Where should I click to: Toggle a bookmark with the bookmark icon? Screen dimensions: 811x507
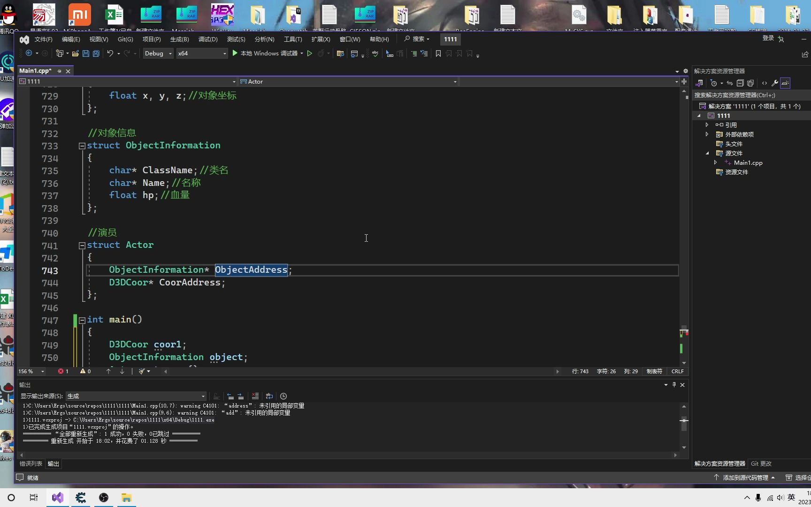point(438,54)
